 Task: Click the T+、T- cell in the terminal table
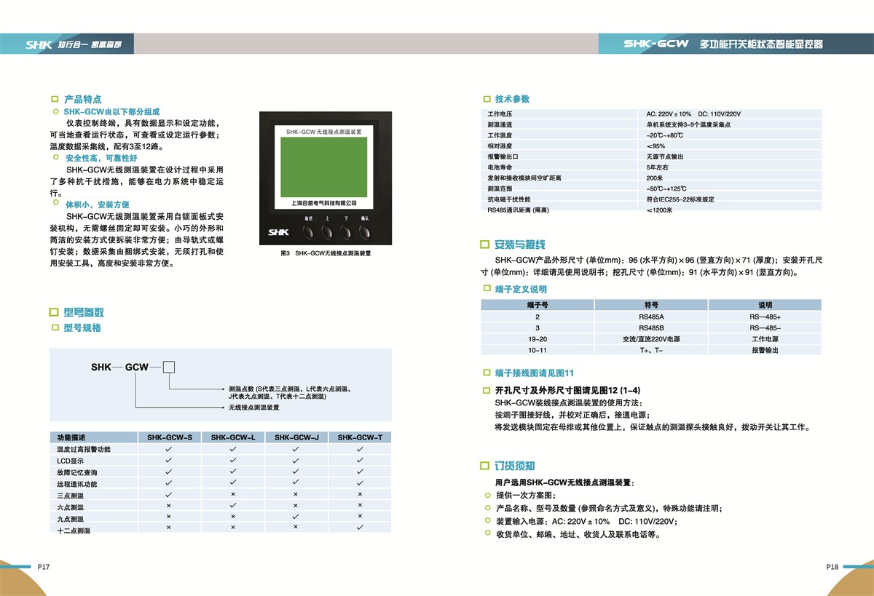(651, 350)
